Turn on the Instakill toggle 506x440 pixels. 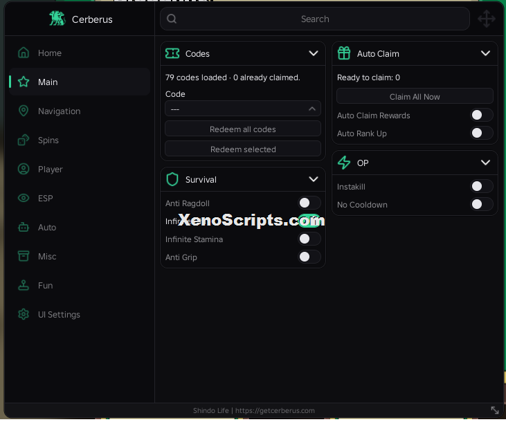(x=482, y=186)
